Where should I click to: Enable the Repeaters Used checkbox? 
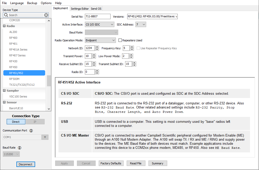tap(120, 40)
